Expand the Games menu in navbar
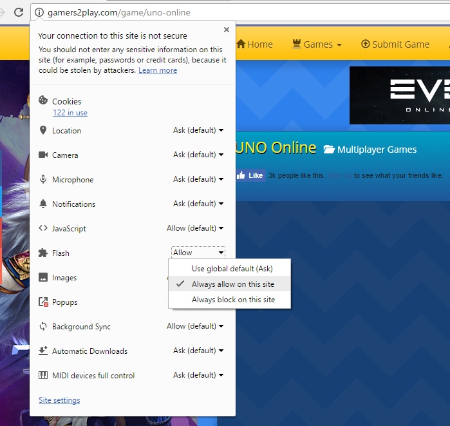This screenshot has width=450, height=426. pyautogui.click(x=317, y=44)
